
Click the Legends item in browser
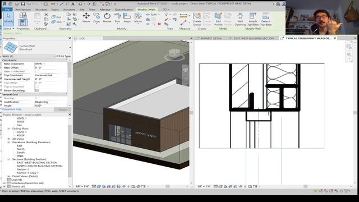pyautogui.click(x=16, y=180)
